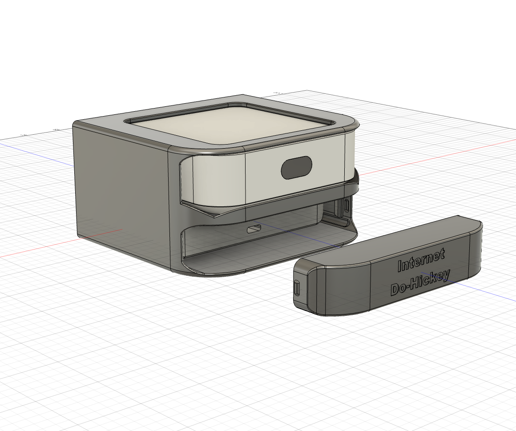Pick the small slot in the lower cavity back wall
The height and width of the screenshot is (431, 516).
(255, 230)
